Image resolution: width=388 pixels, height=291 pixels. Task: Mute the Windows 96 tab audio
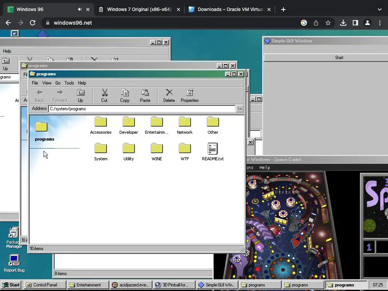coord(80,9)
